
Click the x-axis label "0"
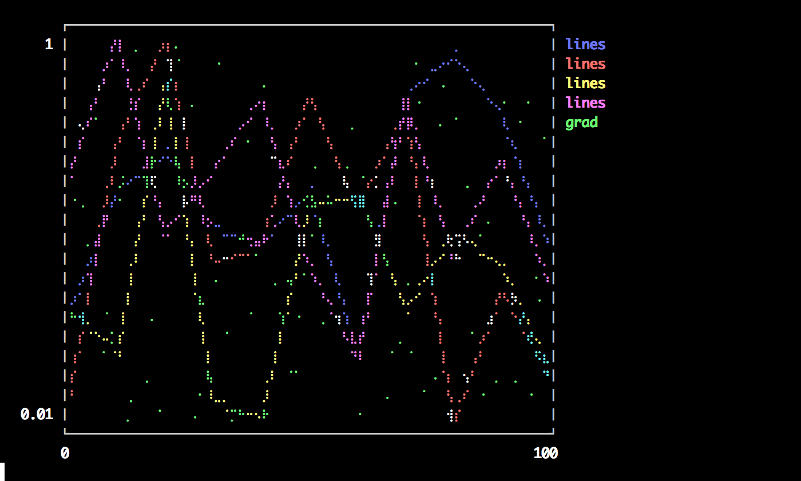point(65,453)
